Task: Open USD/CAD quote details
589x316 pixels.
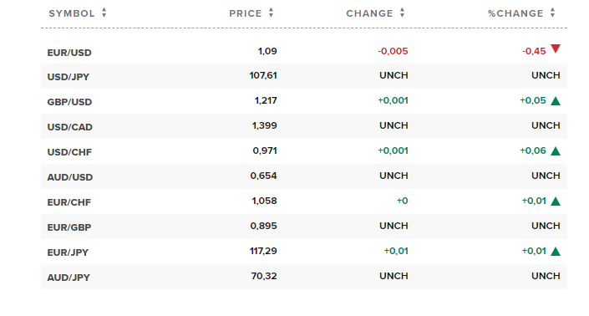Action: pyautogui.click(x=70, y=127)
